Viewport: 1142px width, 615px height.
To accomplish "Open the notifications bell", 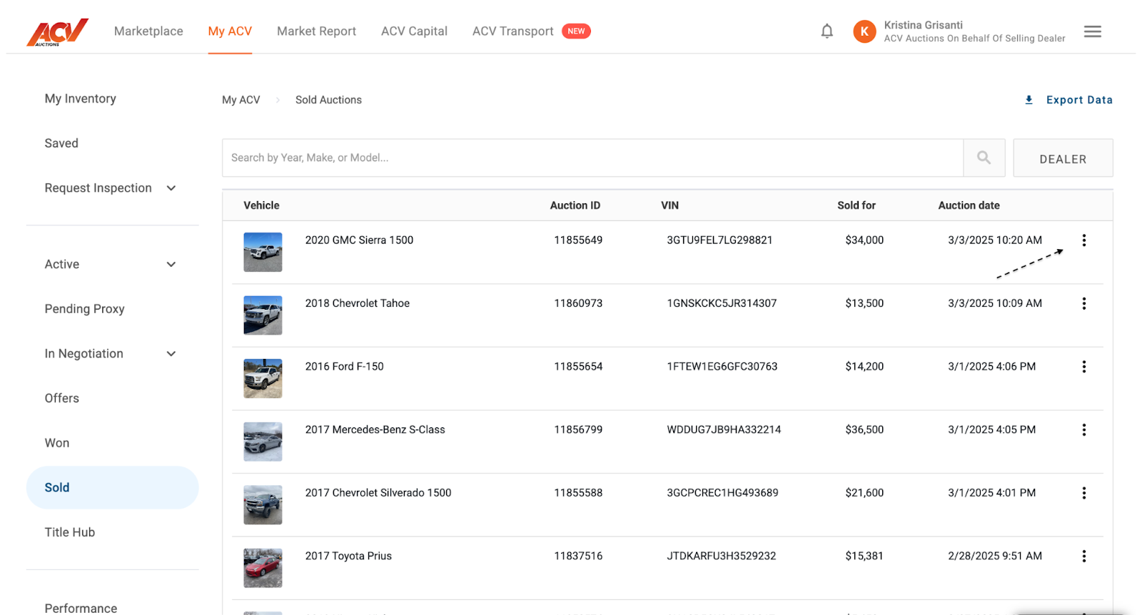I will point(827,31).
